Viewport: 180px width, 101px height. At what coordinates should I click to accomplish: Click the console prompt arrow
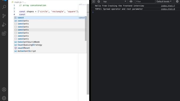[x=93, y=12]
